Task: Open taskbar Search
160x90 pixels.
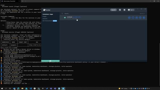Action: point(6,88)
